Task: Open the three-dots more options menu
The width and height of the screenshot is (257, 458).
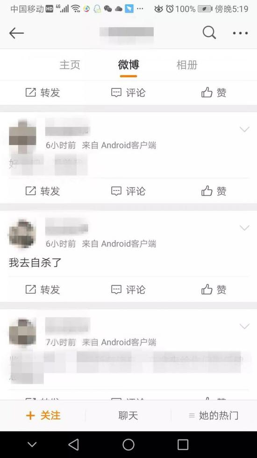Action: pyautogui.click(x=240, y=33)
